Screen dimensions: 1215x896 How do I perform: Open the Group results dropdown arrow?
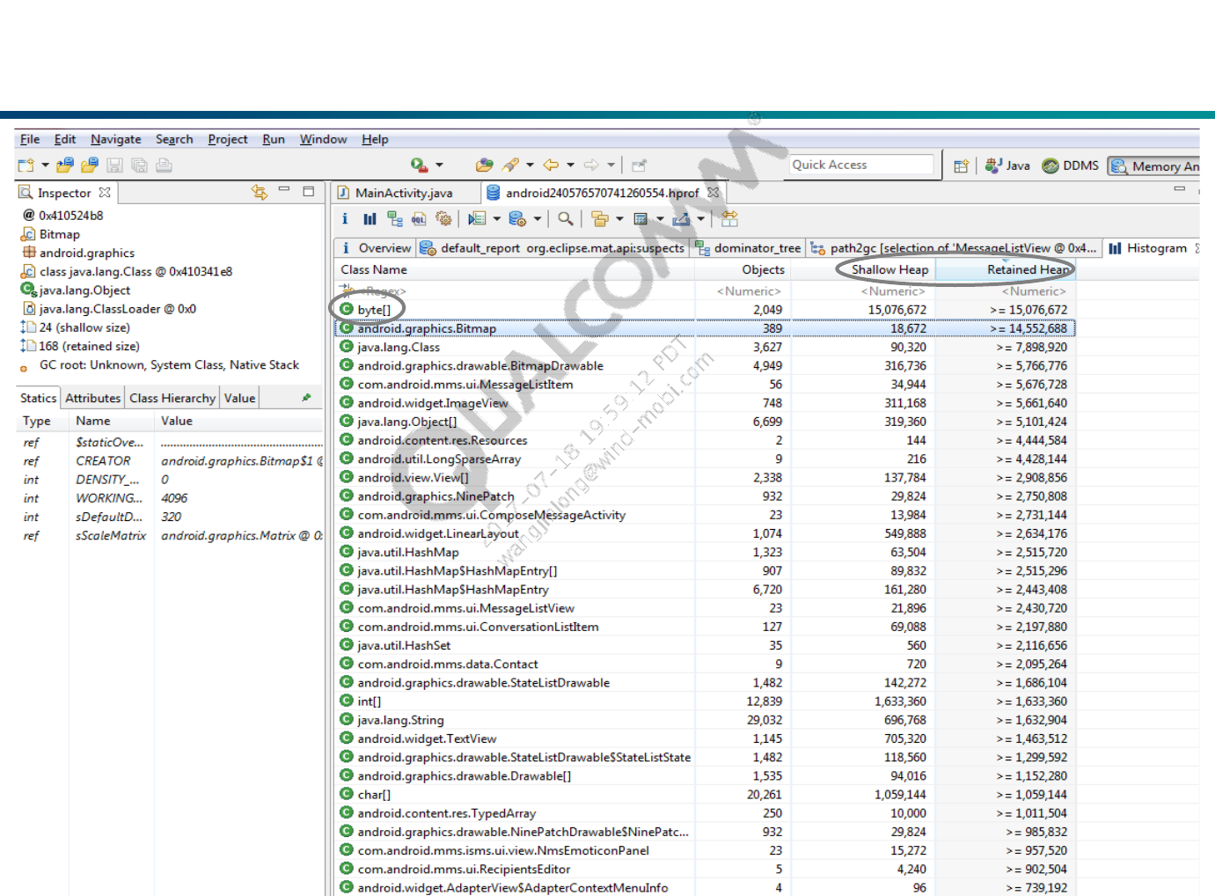619,218
